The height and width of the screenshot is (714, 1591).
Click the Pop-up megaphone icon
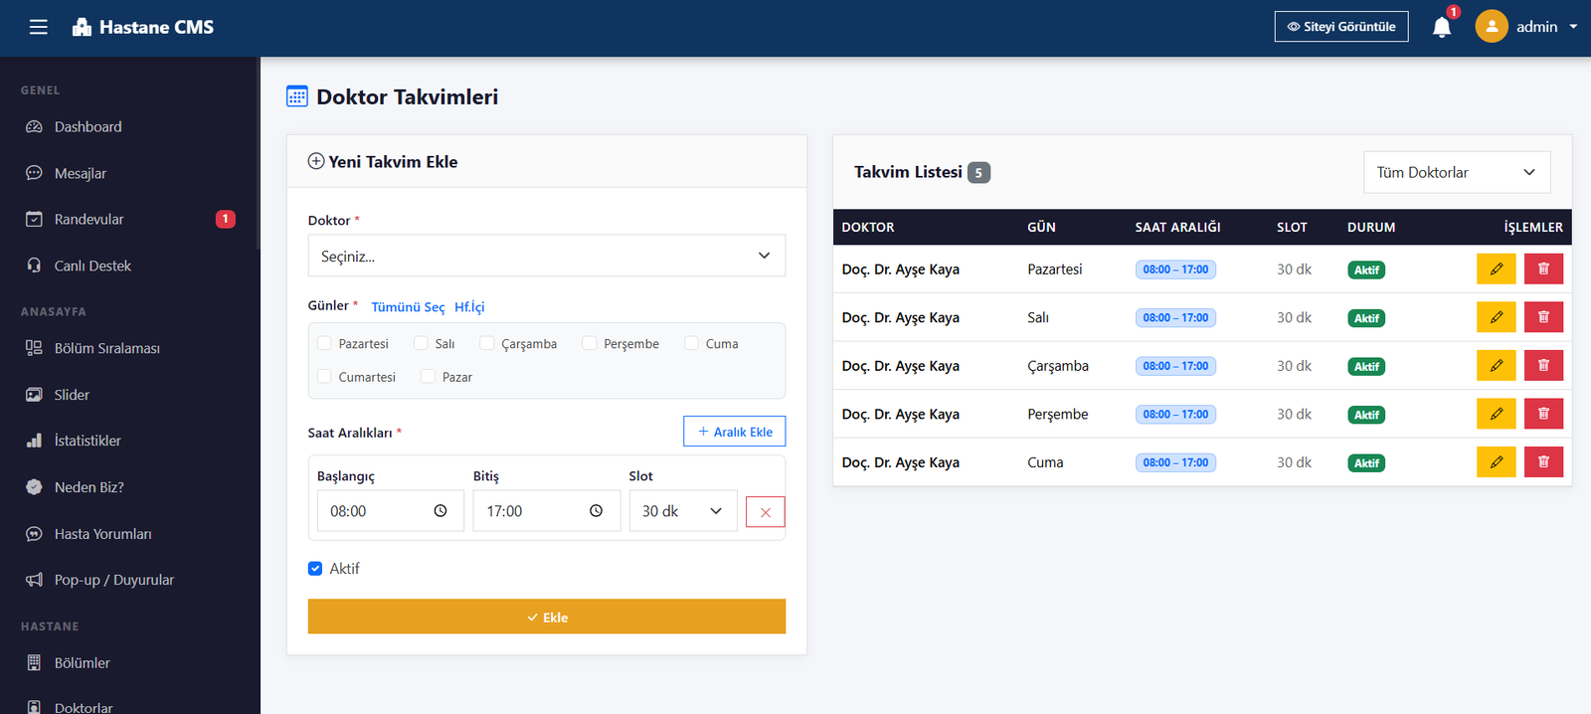pyautogui.click(x=34, y=580)
